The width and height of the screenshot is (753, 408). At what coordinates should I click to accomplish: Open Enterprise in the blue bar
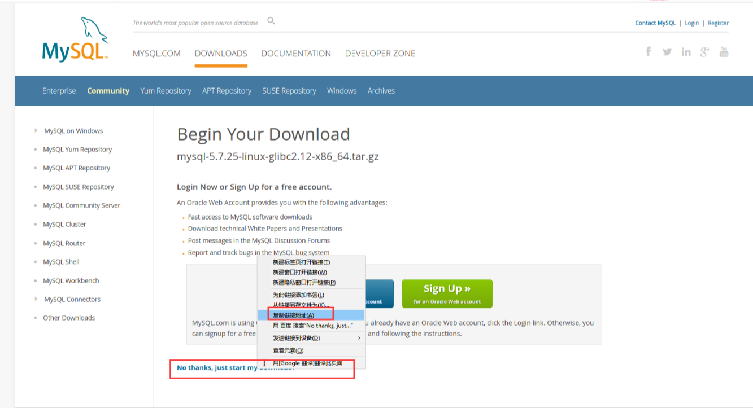(59, 91)
